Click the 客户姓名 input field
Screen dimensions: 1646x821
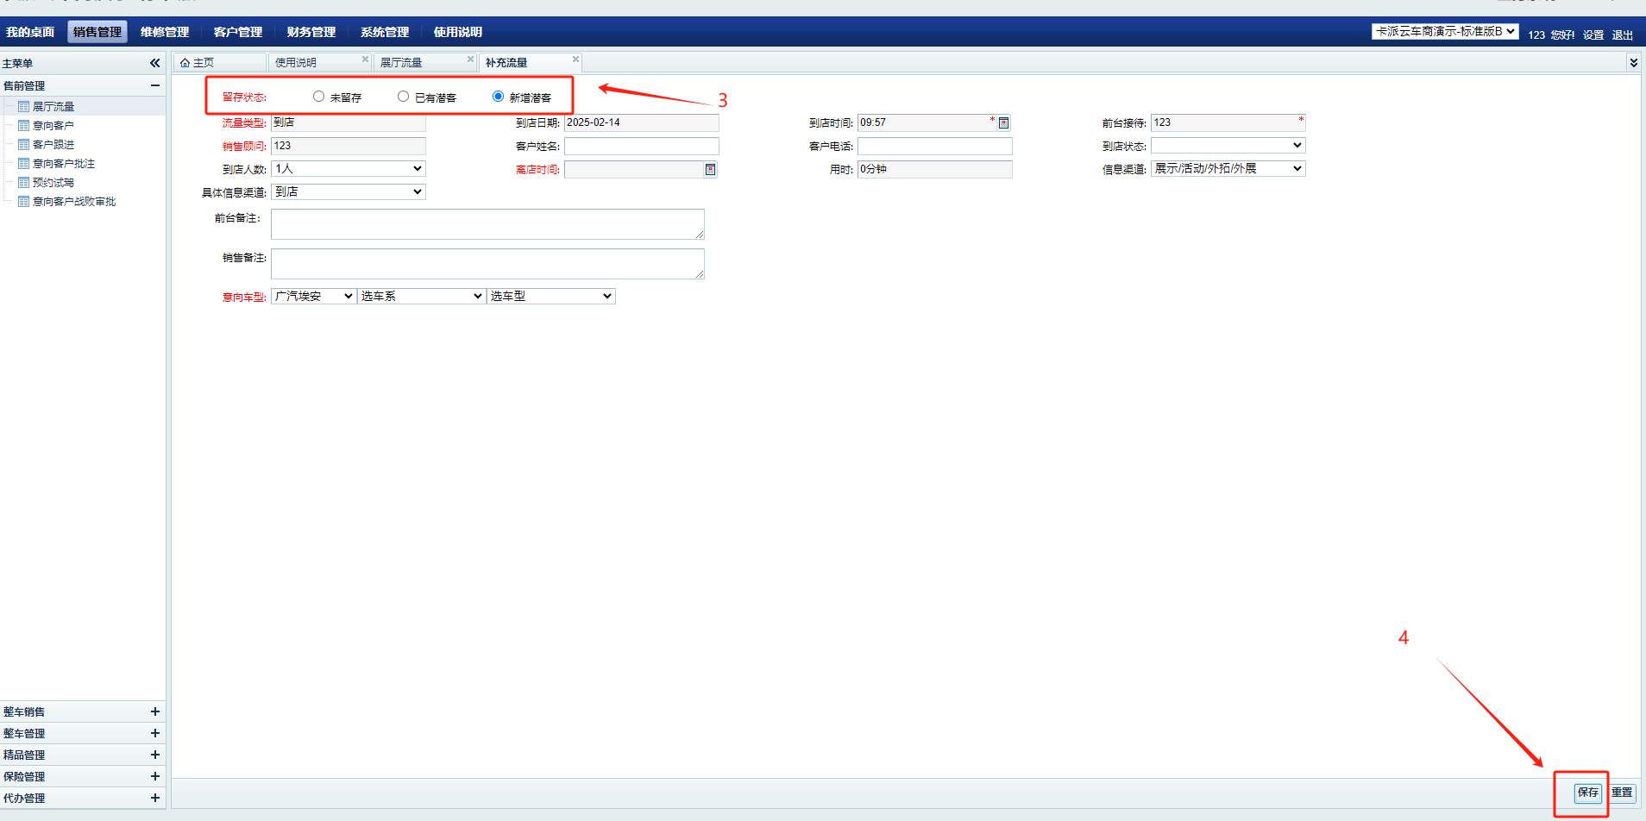[x=641, y=147]
